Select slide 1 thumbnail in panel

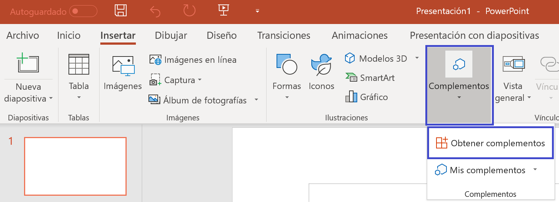[x=75, y=166]
